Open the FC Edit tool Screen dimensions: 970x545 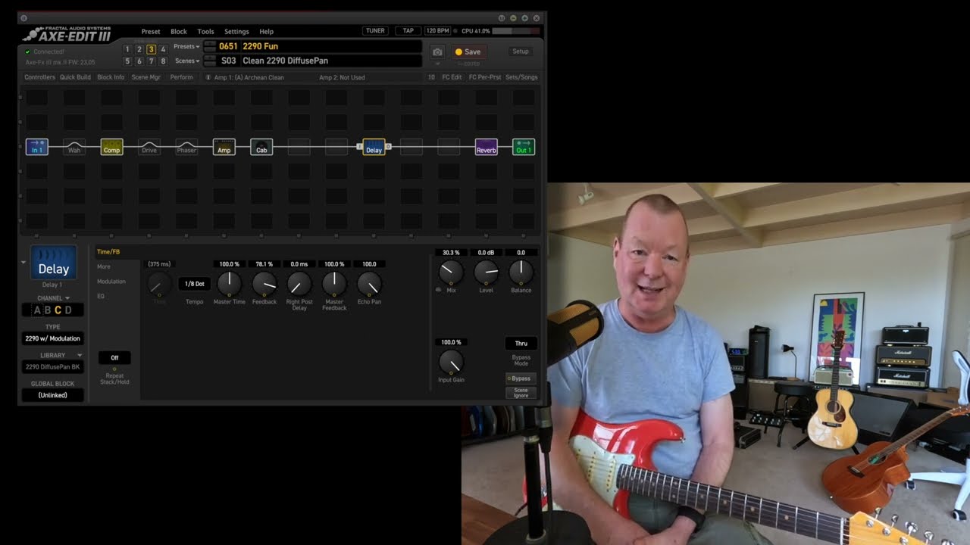click(x=452, y=77)
